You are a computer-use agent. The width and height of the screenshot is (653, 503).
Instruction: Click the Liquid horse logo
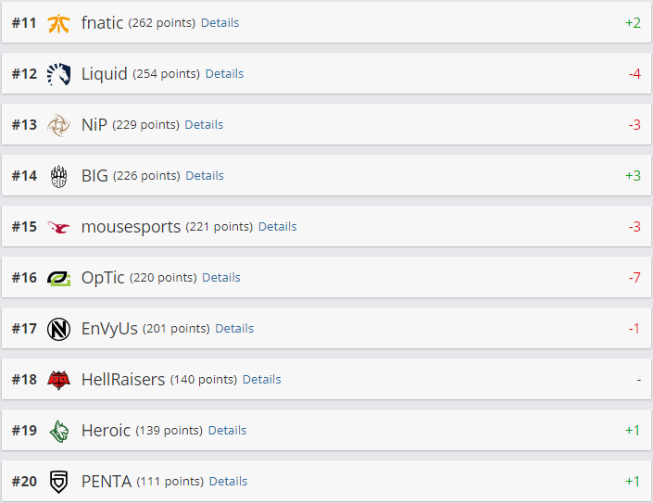coord(58,74)
